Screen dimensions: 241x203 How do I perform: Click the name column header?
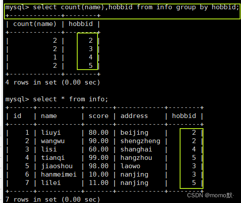(49, 116)
